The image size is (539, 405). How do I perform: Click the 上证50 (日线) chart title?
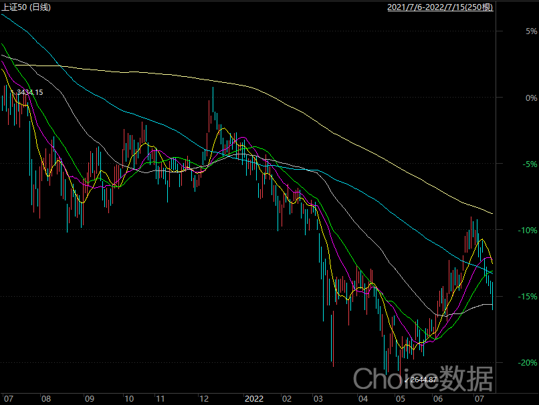pyautogui.click(x=26, y=7)
